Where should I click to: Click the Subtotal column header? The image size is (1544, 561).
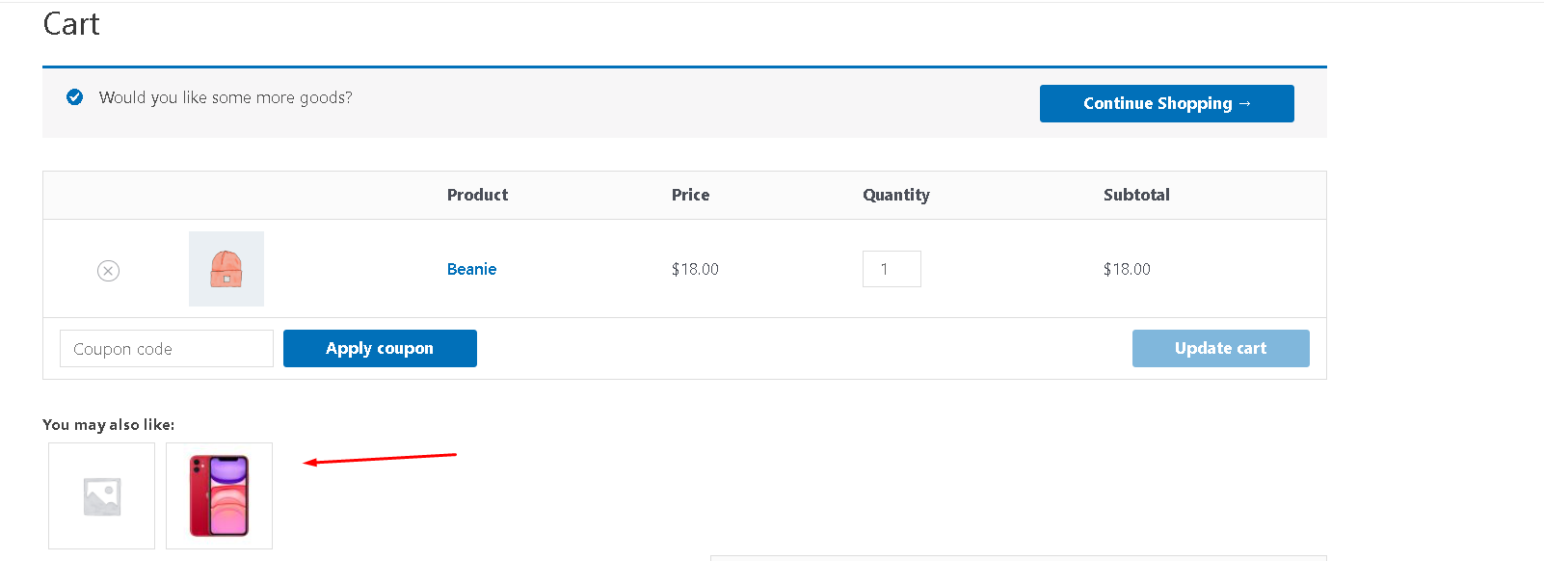tap(1136, 195)
